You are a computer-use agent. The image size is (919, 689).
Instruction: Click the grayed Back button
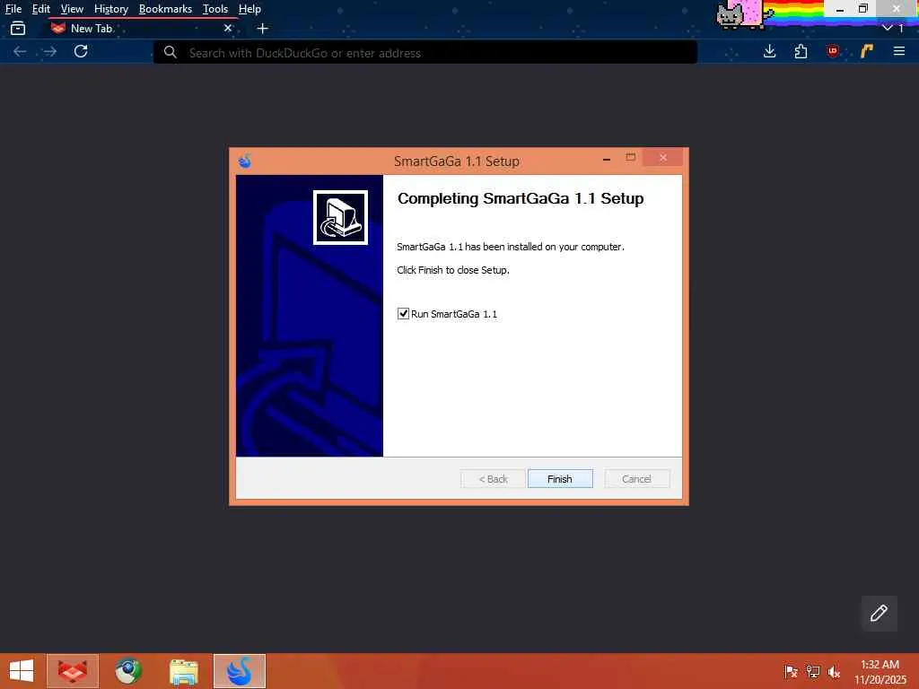(x=493, y=479)
